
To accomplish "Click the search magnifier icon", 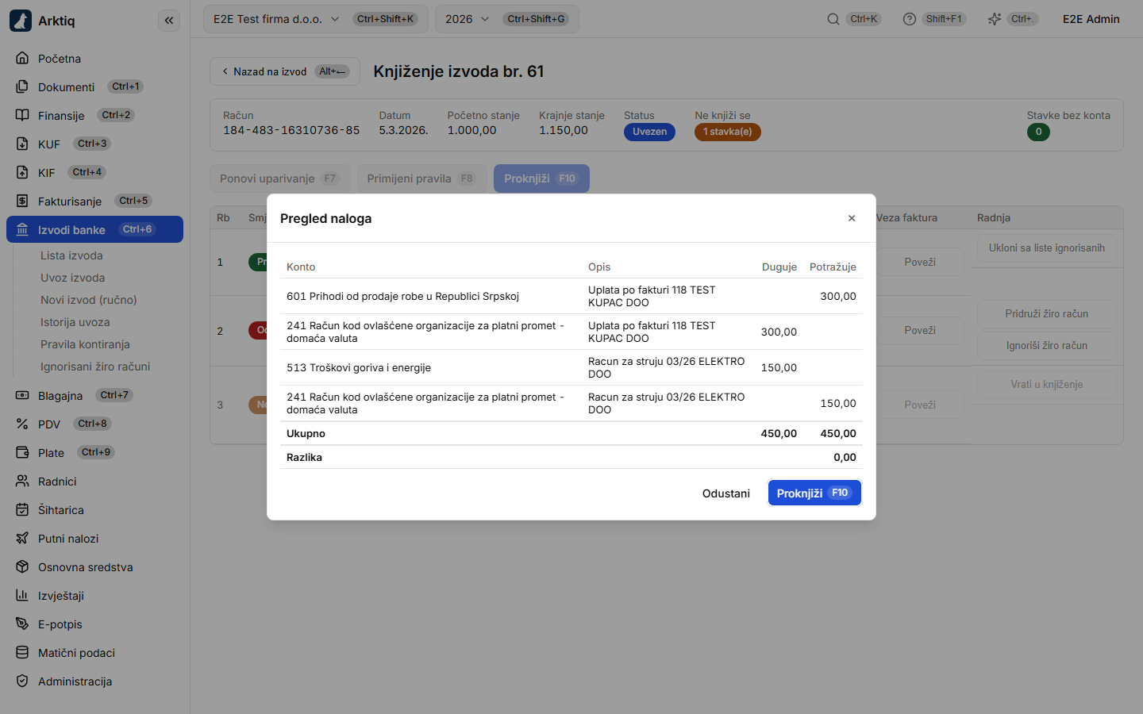I will 833,19.
